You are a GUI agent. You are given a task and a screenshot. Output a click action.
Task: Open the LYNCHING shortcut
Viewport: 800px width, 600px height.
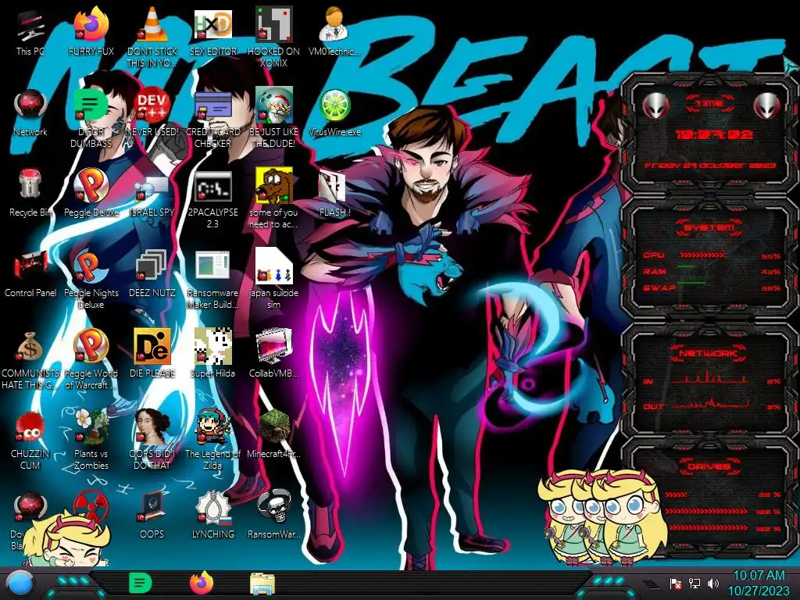coord(212,506)
